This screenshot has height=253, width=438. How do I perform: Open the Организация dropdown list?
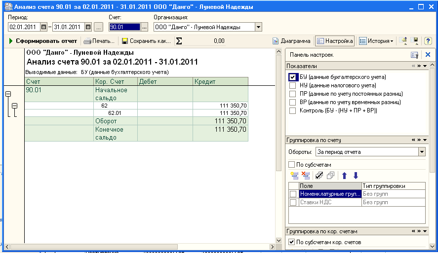259,27
